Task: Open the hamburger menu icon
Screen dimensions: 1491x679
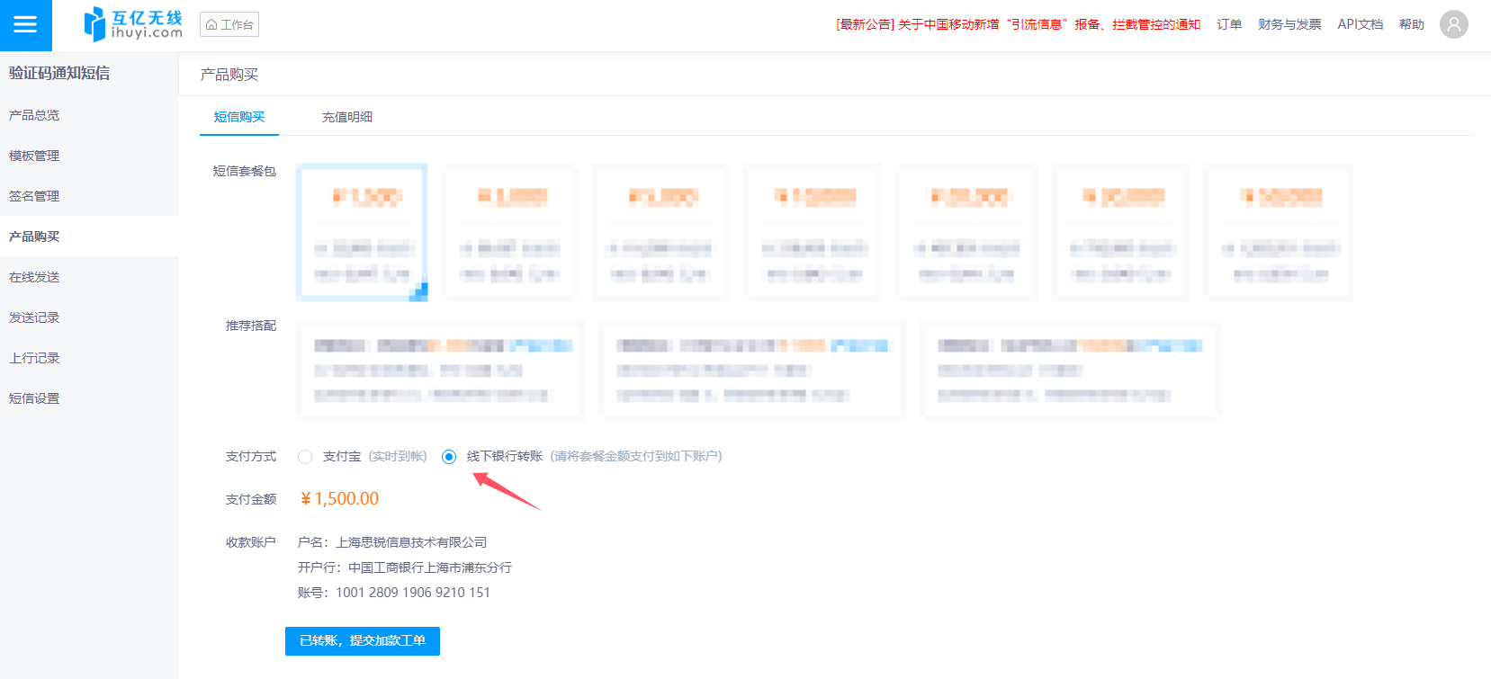Action: (x=25, y=25)
